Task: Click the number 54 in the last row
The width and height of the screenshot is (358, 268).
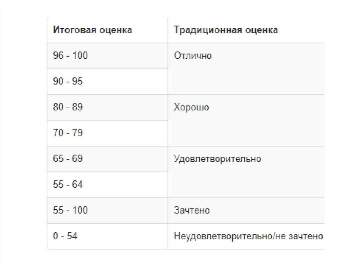Action: click(72, 236)
